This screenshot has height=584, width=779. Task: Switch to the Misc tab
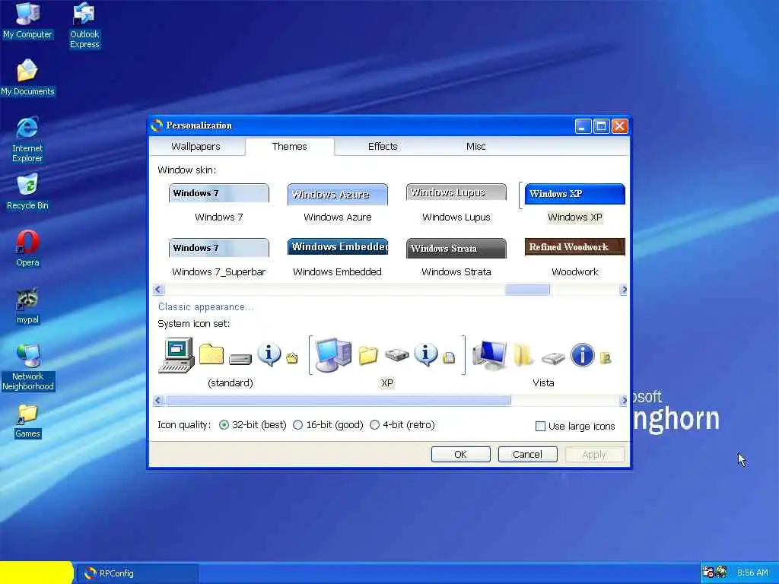(x=475, y=147)
